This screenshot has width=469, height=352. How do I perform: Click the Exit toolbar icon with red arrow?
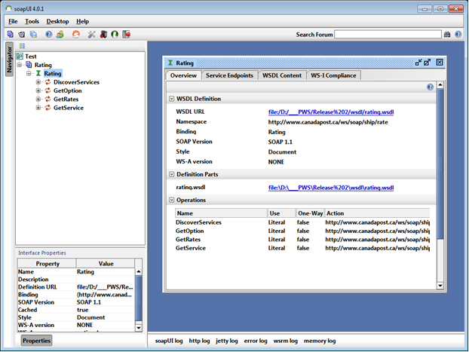[x=127, y=35]
